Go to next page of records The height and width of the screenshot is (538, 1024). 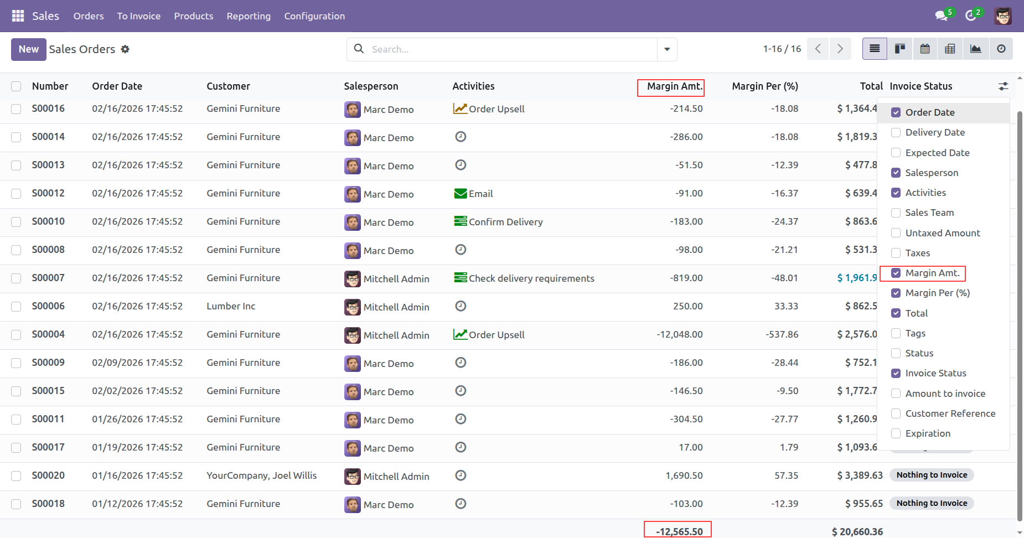click(x=840, y=49)
